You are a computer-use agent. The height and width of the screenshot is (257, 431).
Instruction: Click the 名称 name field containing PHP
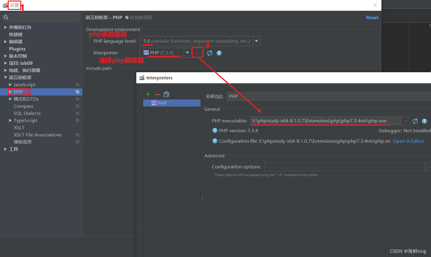(x=329, y=96)
